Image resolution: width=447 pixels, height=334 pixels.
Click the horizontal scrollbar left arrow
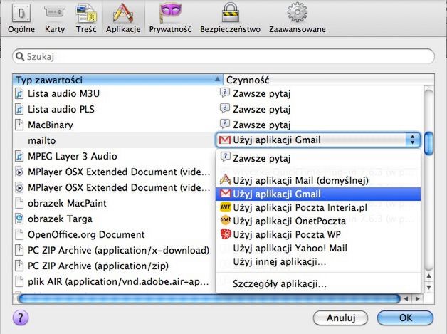click(406, 299)
